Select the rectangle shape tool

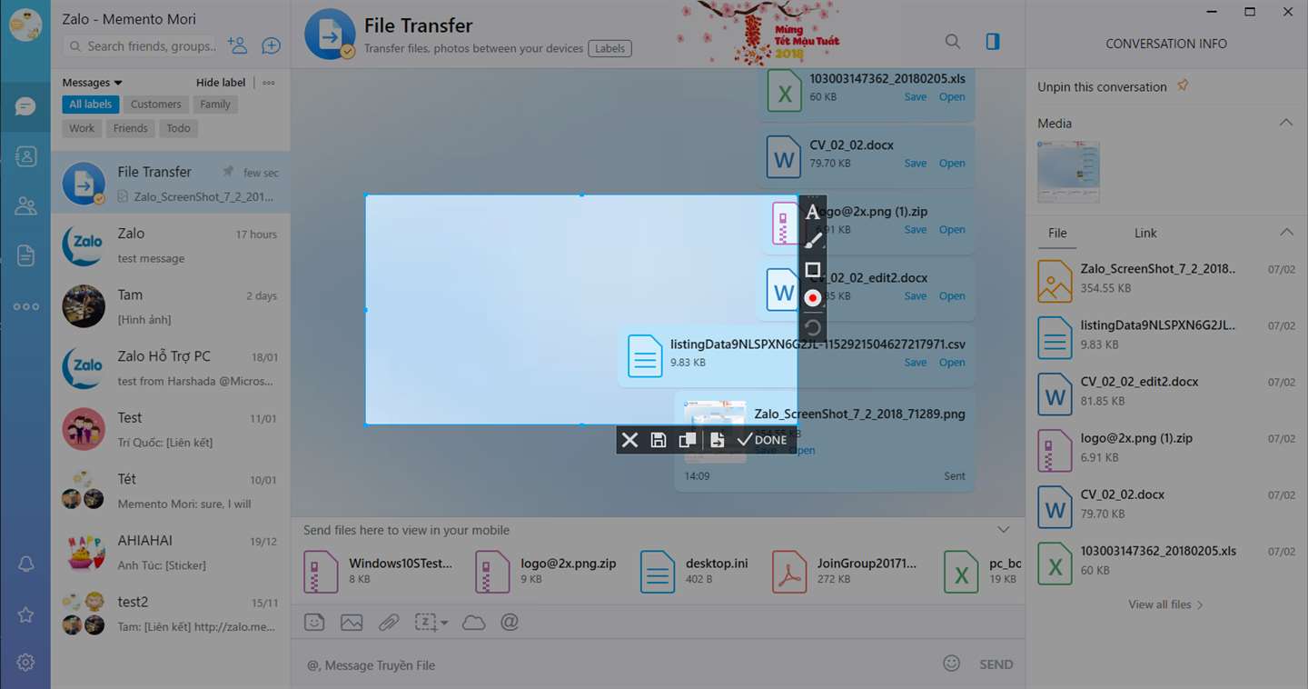813,269
